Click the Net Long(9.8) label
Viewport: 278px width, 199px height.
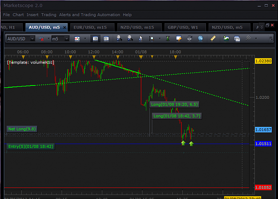(x=22, y=129)
